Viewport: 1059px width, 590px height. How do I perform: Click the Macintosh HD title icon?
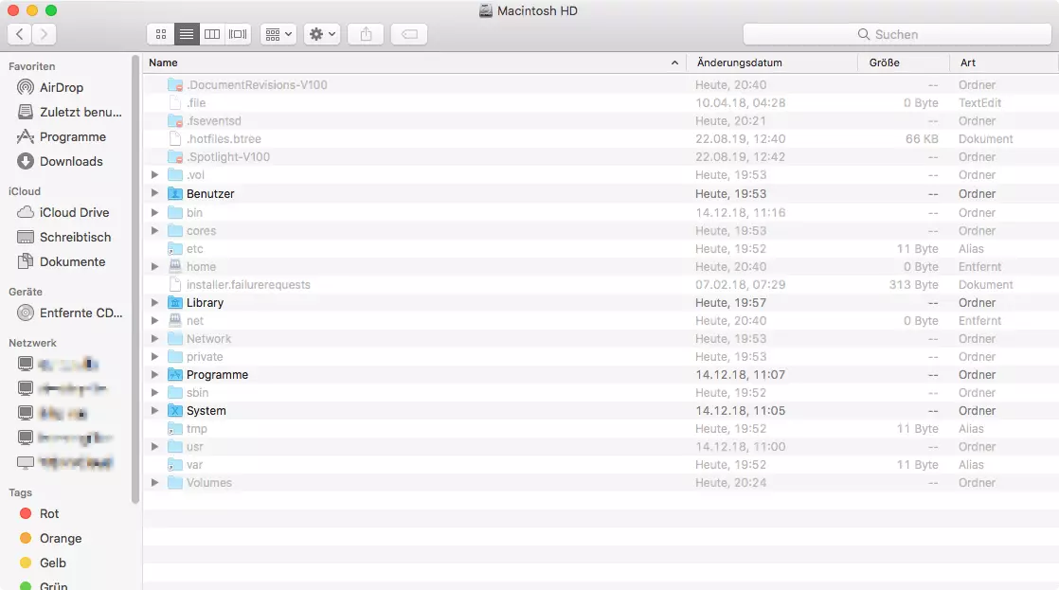pos(486,10)
